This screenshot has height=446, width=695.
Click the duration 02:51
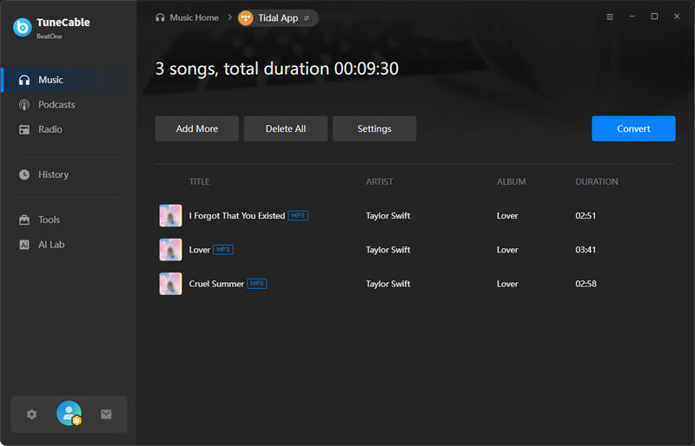(x=586, y=216)
